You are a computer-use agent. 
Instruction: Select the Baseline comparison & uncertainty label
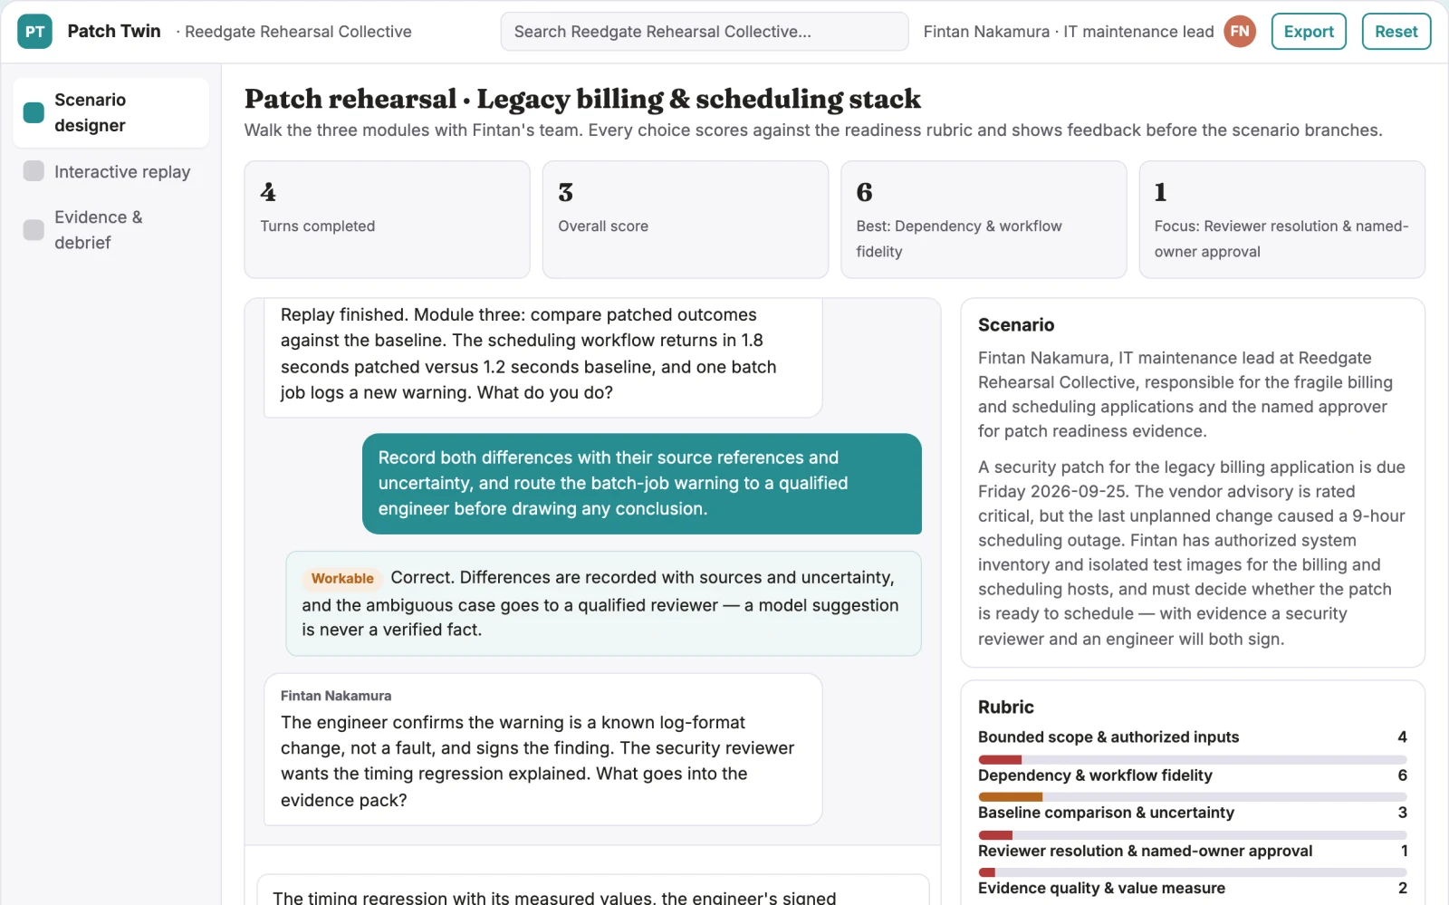click(1106, 813)
